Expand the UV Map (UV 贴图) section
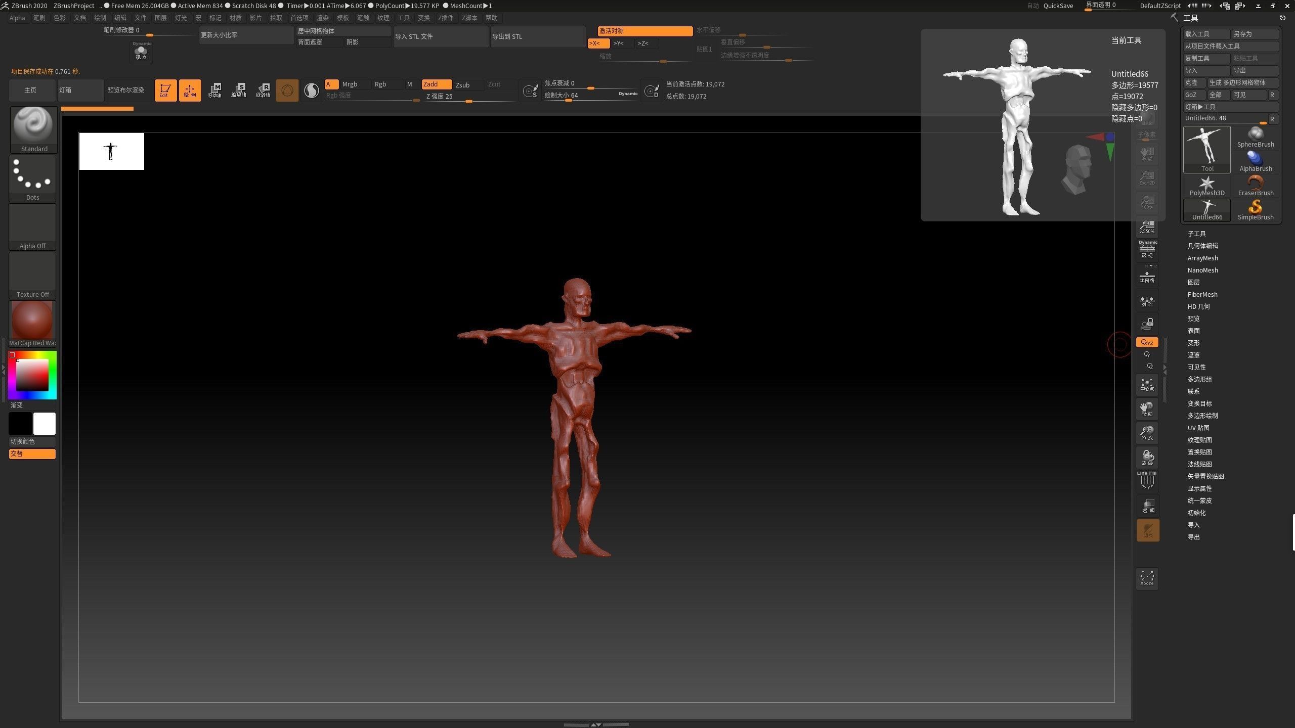 [x=1199, y=428]
